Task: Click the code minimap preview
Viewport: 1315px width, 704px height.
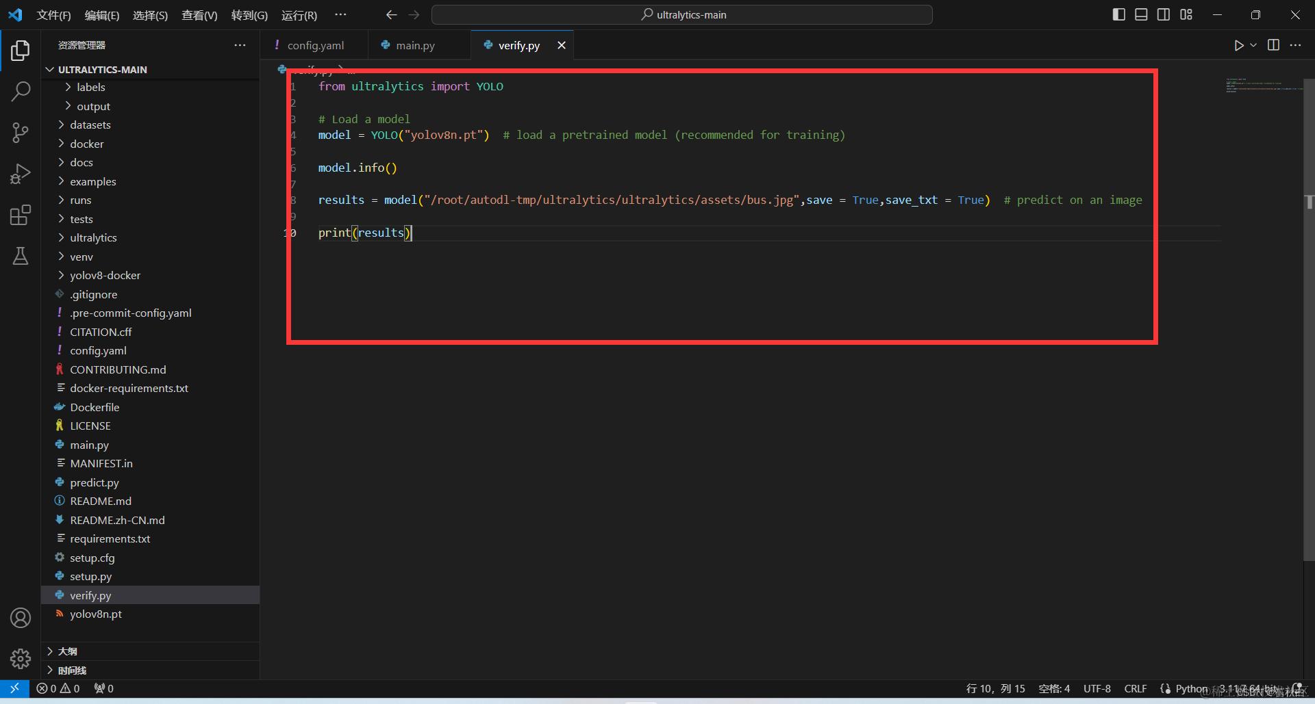Action: tap(1264, 86)
